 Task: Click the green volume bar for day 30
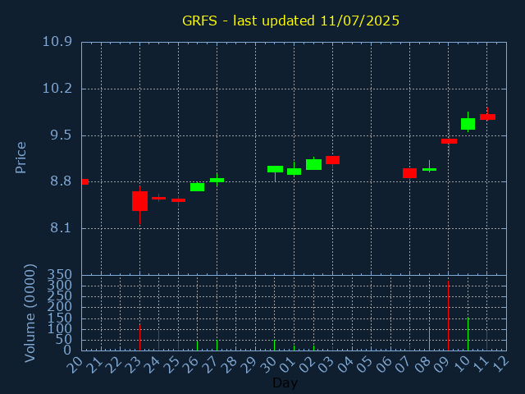[274, 346]
